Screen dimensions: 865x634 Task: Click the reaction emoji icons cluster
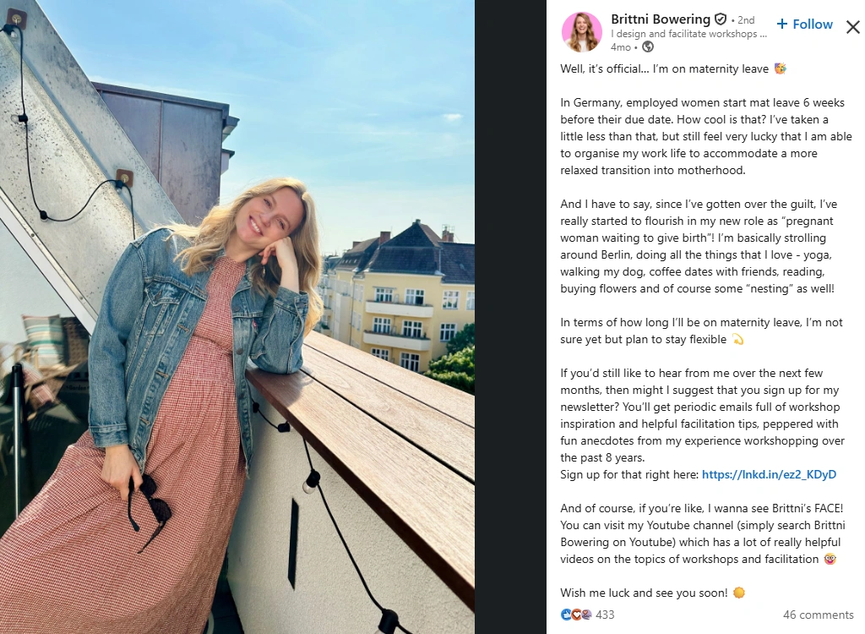click(576, 615)
